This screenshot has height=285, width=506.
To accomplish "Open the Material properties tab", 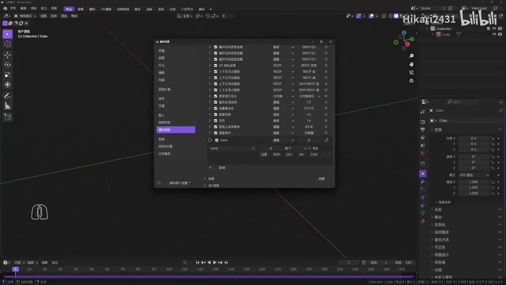I will pyautogui.click(x=423, y=221).
